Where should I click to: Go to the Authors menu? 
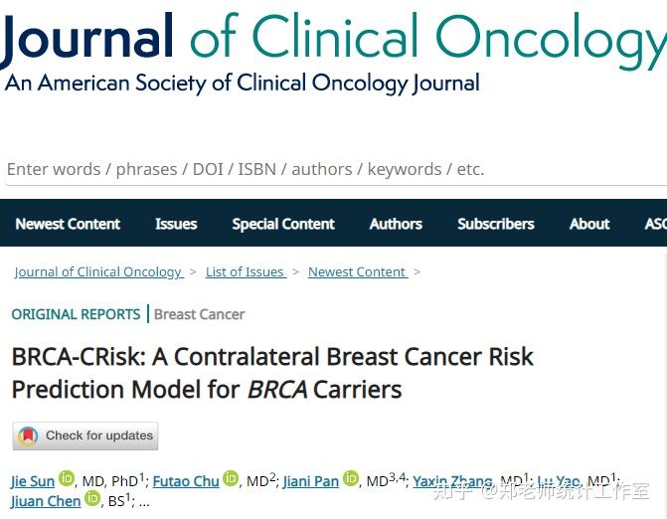tap(396, 224)
